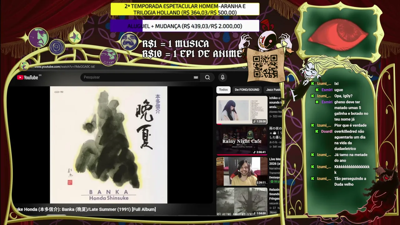Click the 'ichiko' video title
The height and width of the screenshot is (225, 400).
tap(275, 102)
